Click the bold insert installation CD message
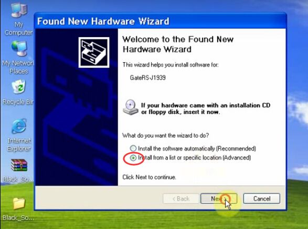Image resolution: width=308 pixels, height=229 pixels. (206, 109)
